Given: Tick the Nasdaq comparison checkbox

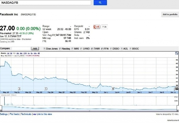Looking at the screenshot, I should pyautogui.click(x=60, y=49).
